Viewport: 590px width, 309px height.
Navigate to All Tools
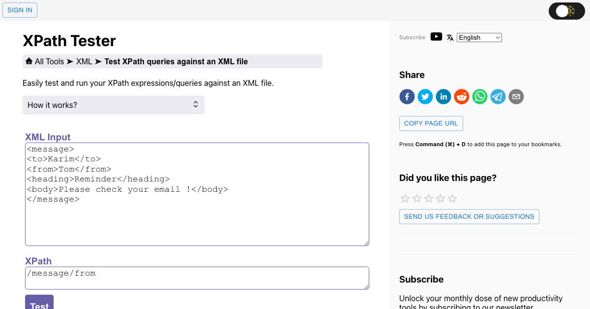click(49, 61)
